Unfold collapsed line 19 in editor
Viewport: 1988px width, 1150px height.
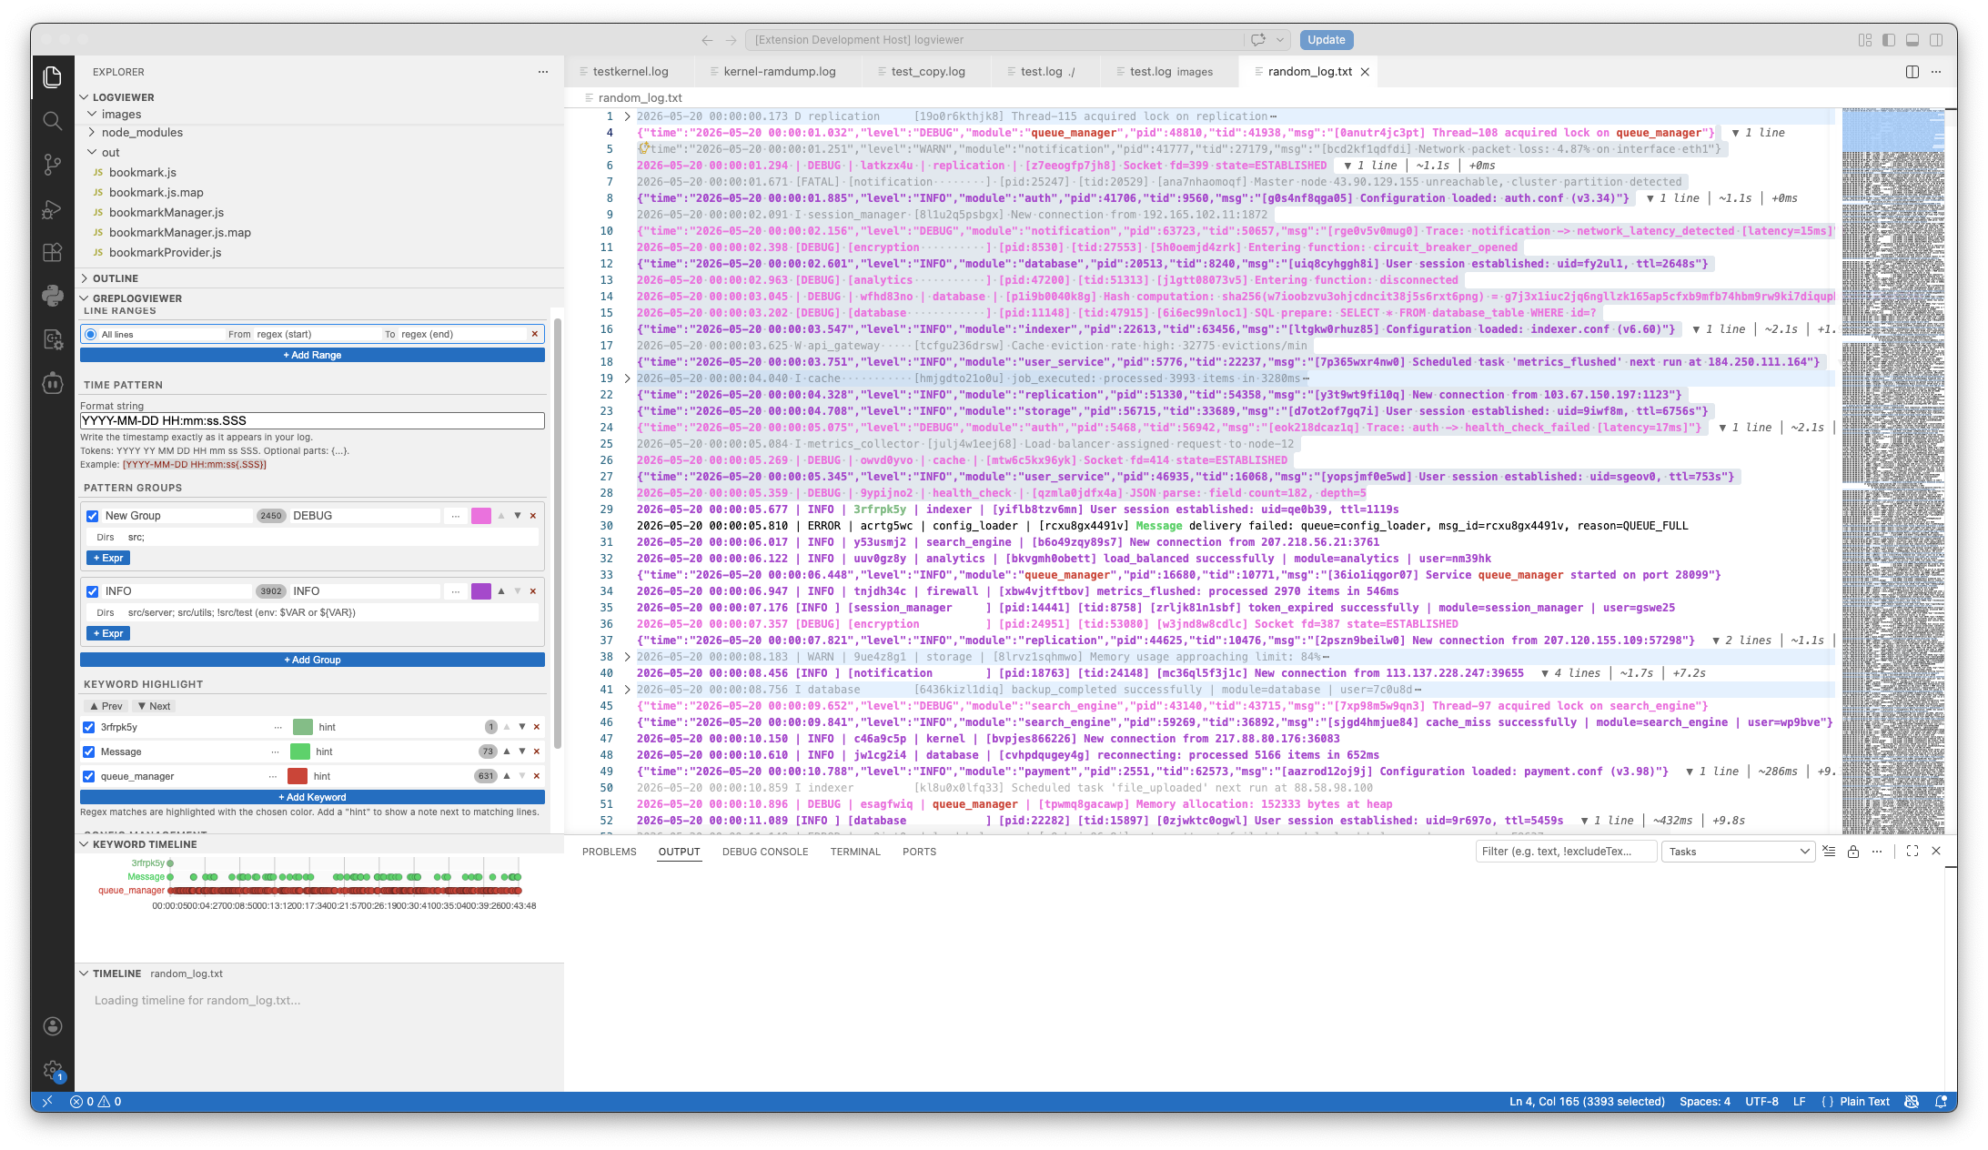(x=627, y=378)
